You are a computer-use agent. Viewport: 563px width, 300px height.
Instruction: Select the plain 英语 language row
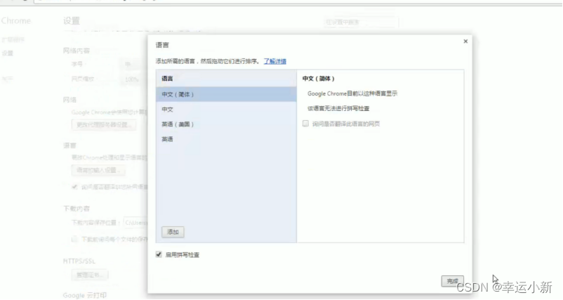(226, 139)
